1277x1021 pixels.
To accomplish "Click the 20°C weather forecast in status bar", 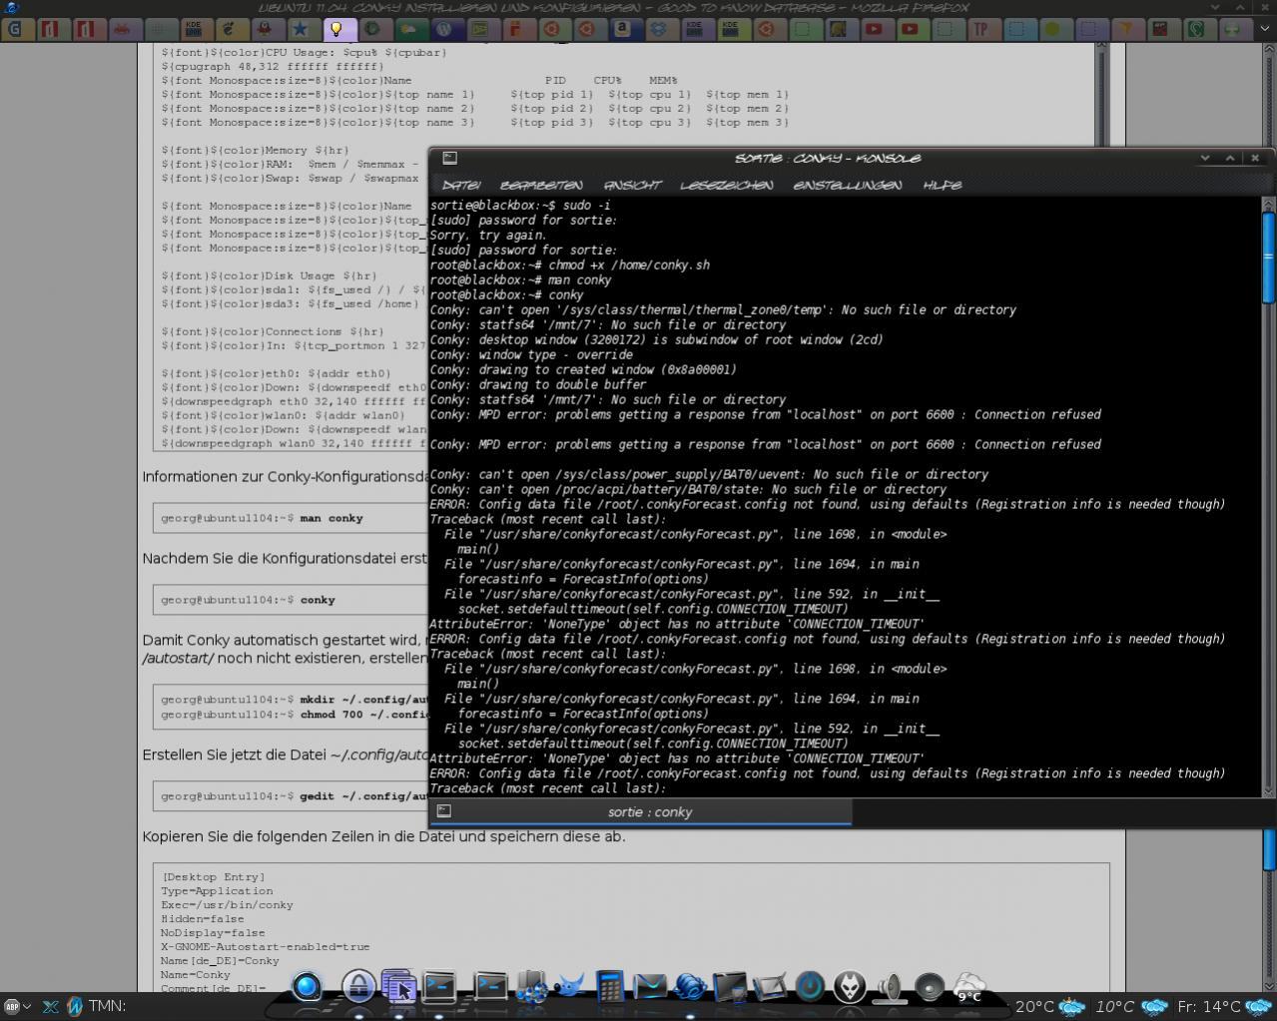I will coord(1049,1006).
